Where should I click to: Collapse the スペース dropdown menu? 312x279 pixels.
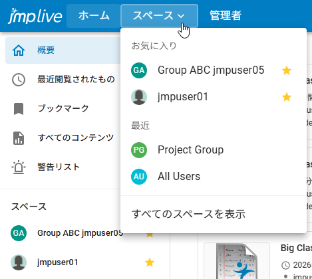tap(159, 16)
